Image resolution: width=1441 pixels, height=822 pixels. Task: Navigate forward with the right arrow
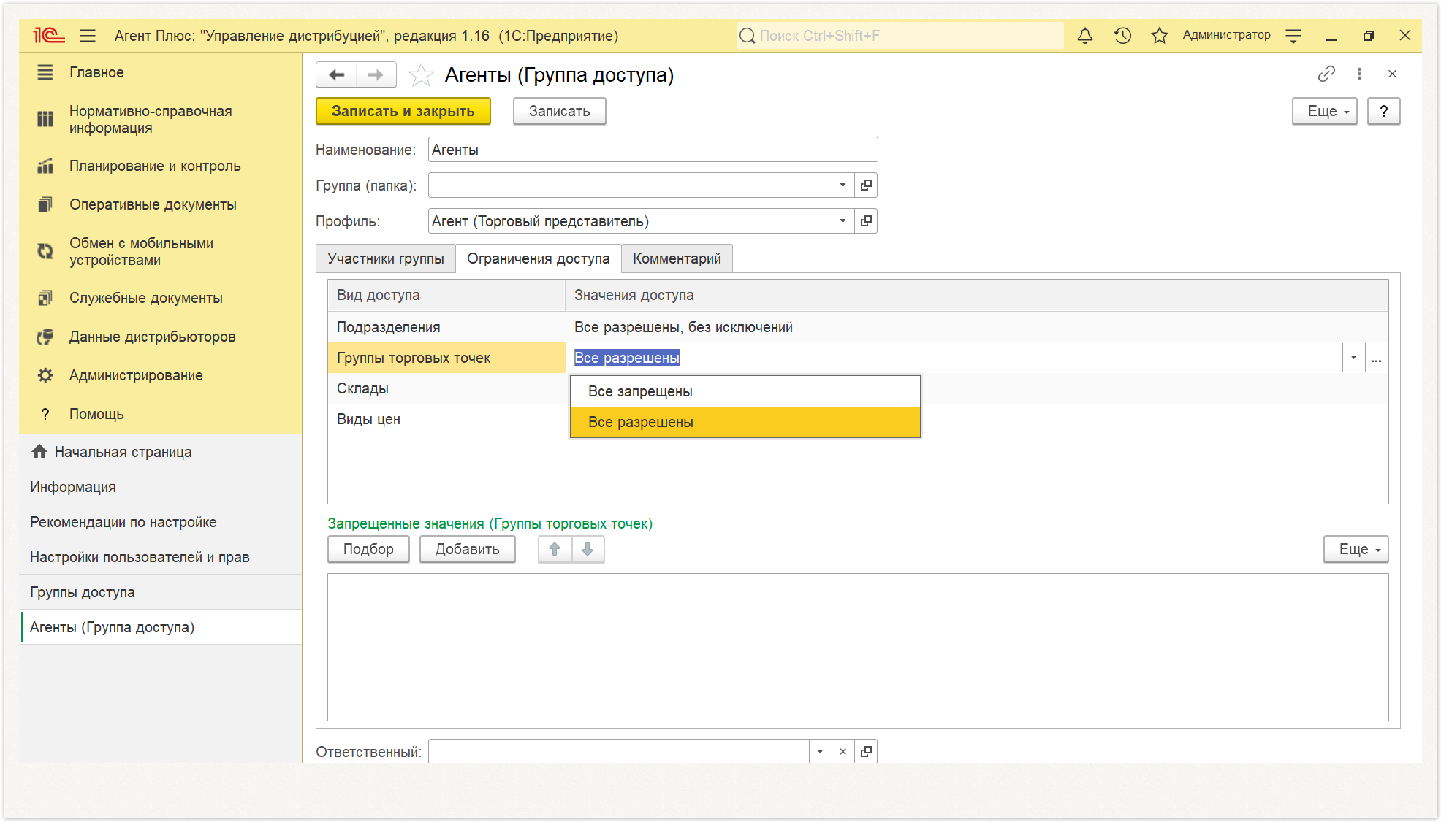(x=376, y=74)
